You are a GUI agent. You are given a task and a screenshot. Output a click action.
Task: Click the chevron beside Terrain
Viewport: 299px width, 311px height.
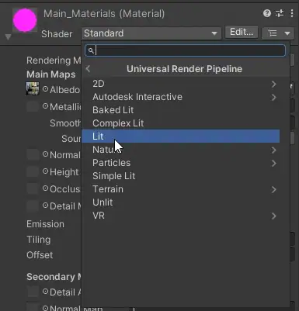tap(274, 189)
